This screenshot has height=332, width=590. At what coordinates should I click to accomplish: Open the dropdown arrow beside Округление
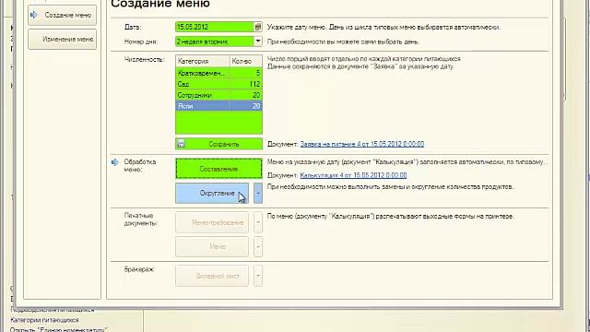coord(258,193)
